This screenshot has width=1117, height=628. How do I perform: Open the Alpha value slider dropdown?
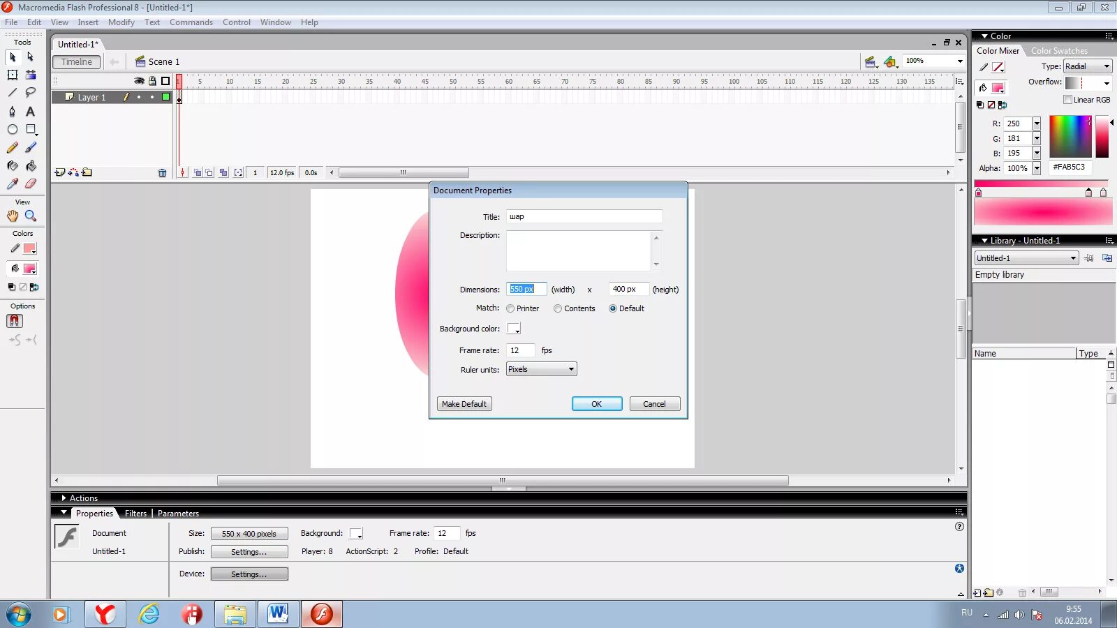pyautogui.click(x=1037, y=168)
